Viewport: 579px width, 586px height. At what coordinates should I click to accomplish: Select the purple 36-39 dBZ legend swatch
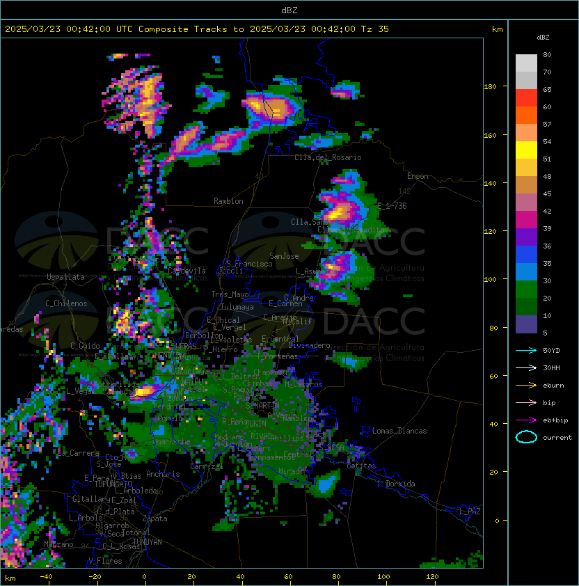click(x=526, y=237)
